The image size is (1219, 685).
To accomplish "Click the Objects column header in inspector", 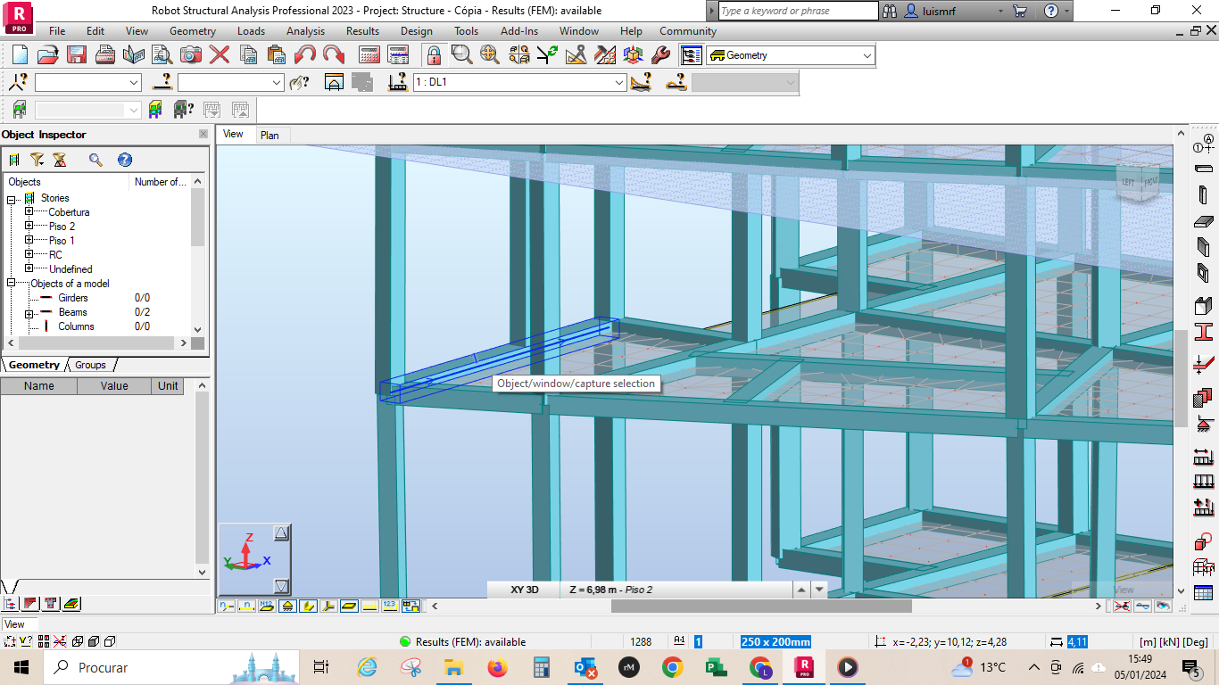I will pyautogui.click(x=66, y=182).
